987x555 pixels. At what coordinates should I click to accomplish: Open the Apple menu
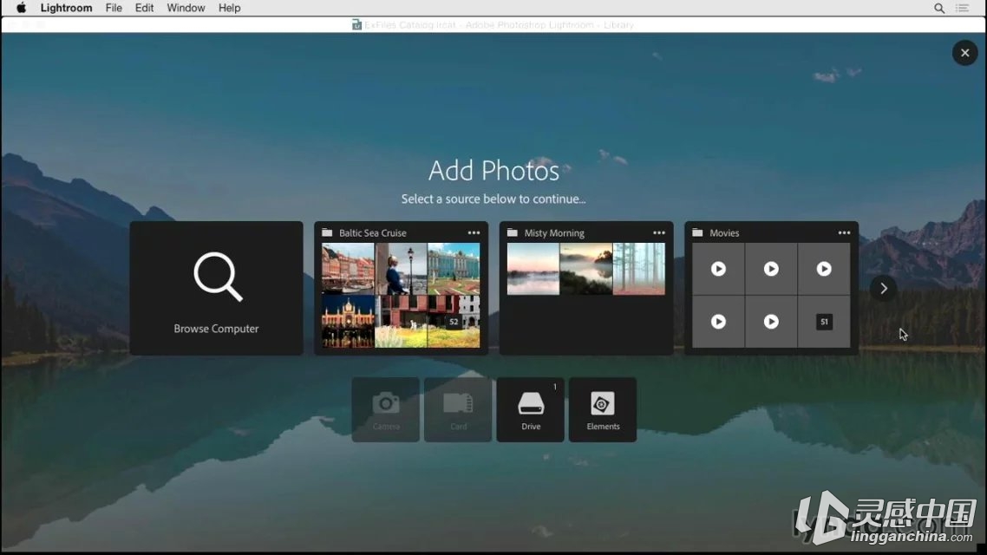21,8
